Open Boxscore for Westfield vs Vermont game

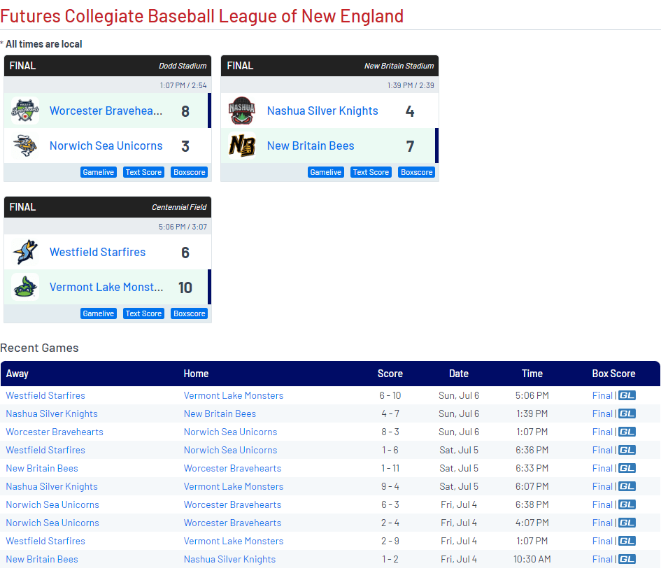(189, 313)
